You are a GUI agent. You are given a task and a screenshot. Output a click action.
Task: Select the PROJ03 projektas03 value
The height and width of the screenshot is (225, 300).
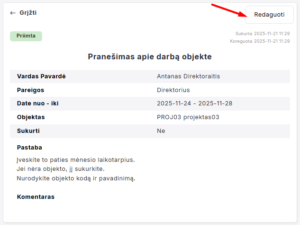point(188,117)
